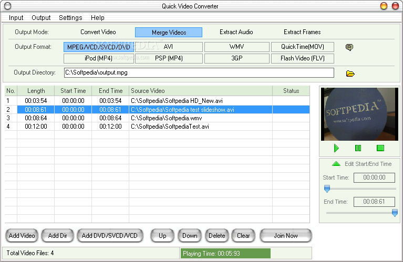The width and height of the screenshot is (403, 262).
Task: Delete the selected video
Action: pos(216,236)
